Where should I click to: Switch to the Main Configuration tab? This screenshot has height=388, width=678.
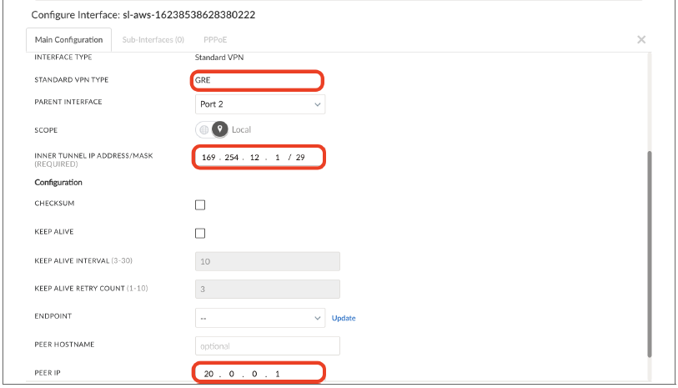69,39
